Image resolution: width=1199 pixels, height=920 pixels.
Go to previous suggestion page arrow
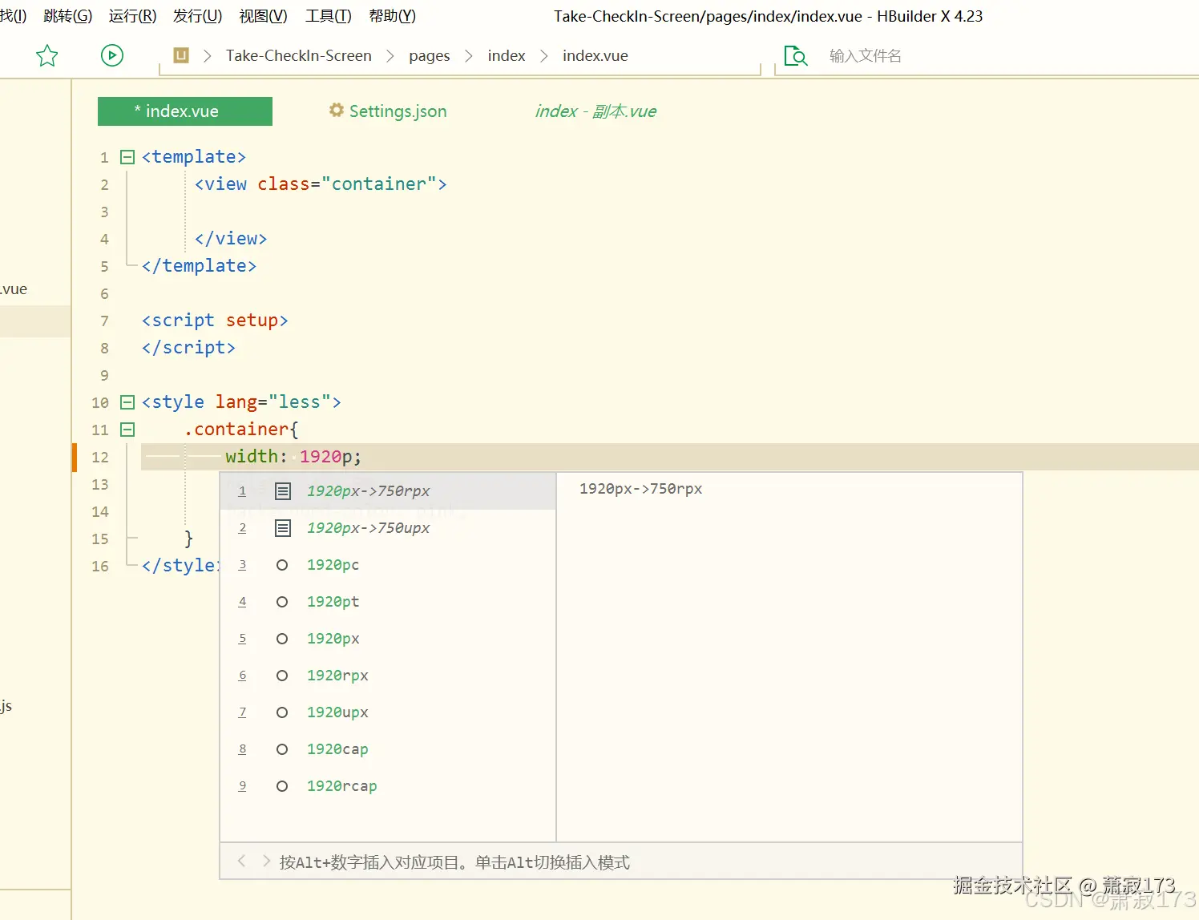coord(241,861)
